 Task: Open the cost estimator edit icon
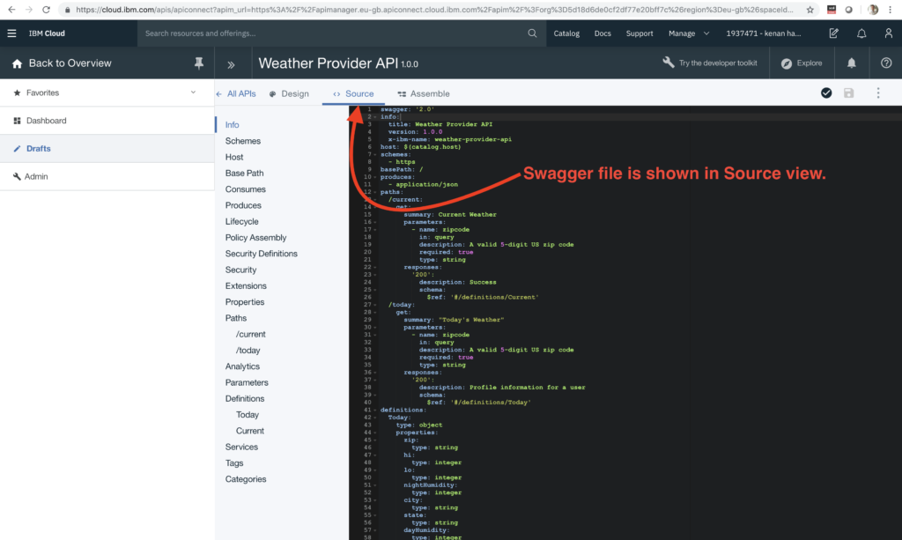(833, 33)
